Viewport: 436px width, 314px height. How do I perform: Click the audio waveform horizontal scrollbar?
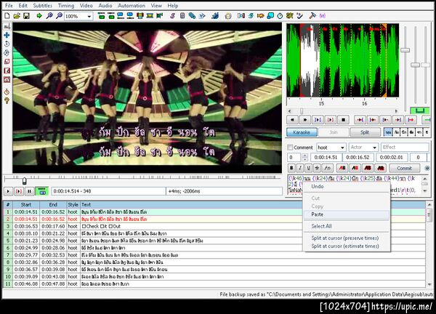(342, 111)
